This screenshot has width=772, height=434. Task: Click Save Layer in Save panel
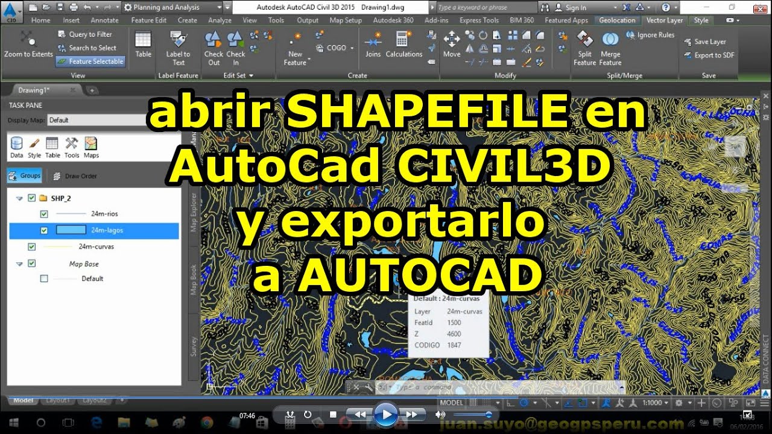[705, 42]
